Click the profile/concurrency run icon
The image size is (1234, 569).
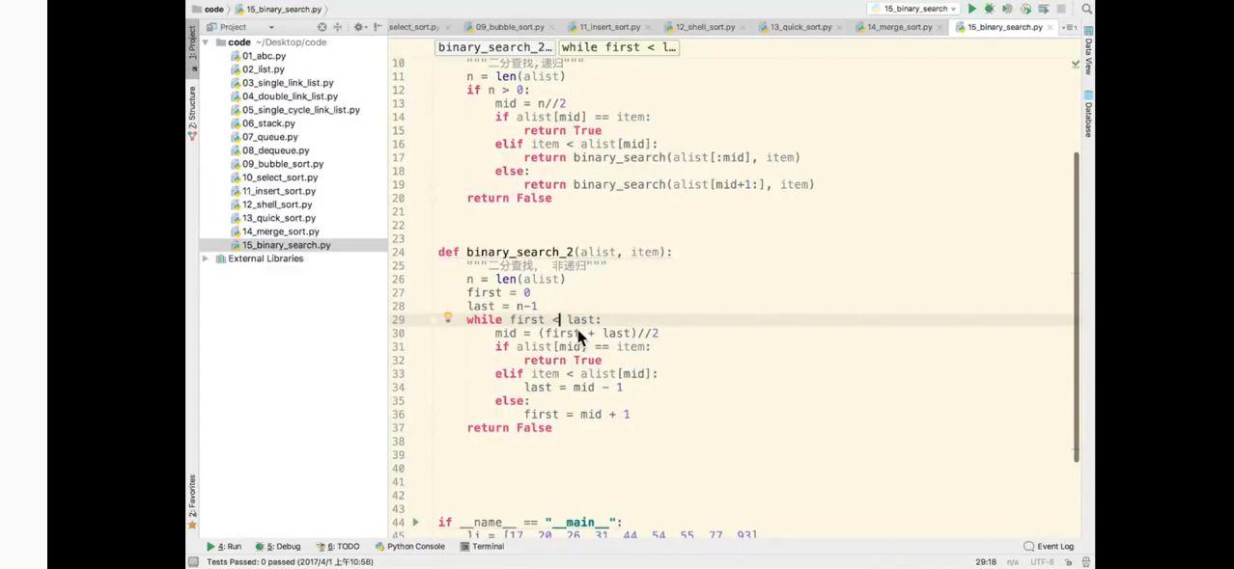(1025, 9)
